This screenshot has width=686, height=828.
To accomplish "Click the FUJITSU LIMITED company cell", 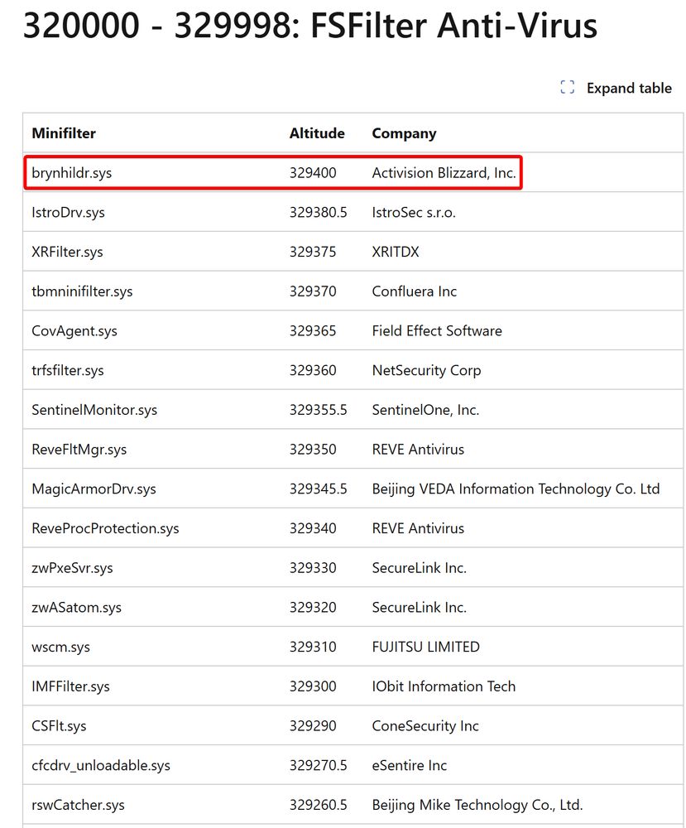I will [x=425, y=647].
